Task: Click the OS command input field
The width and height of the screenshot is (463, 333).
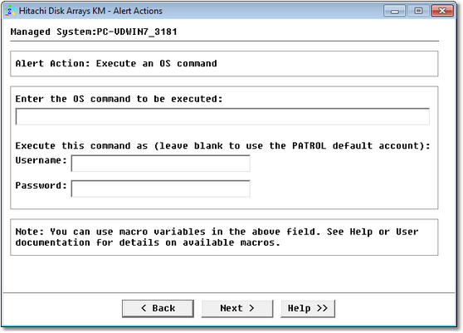Action: (x=222, y=116)
